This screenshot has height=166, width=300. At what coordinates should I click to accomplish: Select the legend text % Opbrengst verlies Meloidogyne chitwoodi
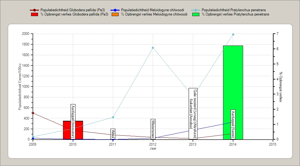click(x=154, y=14)
